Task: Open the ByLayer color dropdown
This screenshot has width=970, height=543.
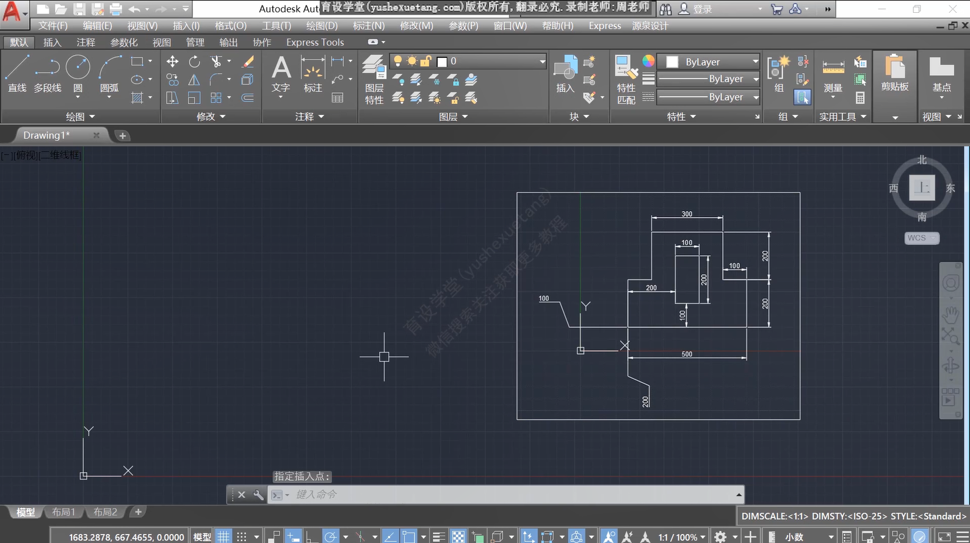Action: click(x=709, y=62)
